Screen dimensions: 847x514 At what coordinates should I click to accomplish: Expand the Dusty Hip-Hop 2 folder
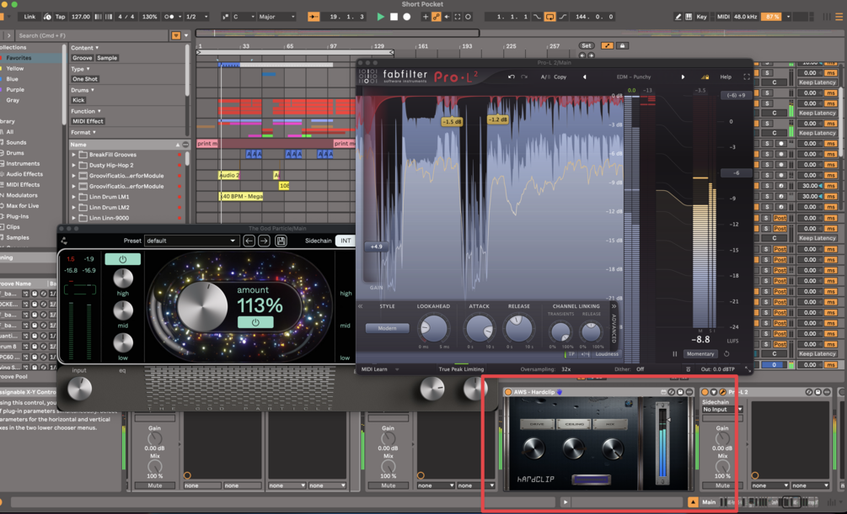click(74, 165)
